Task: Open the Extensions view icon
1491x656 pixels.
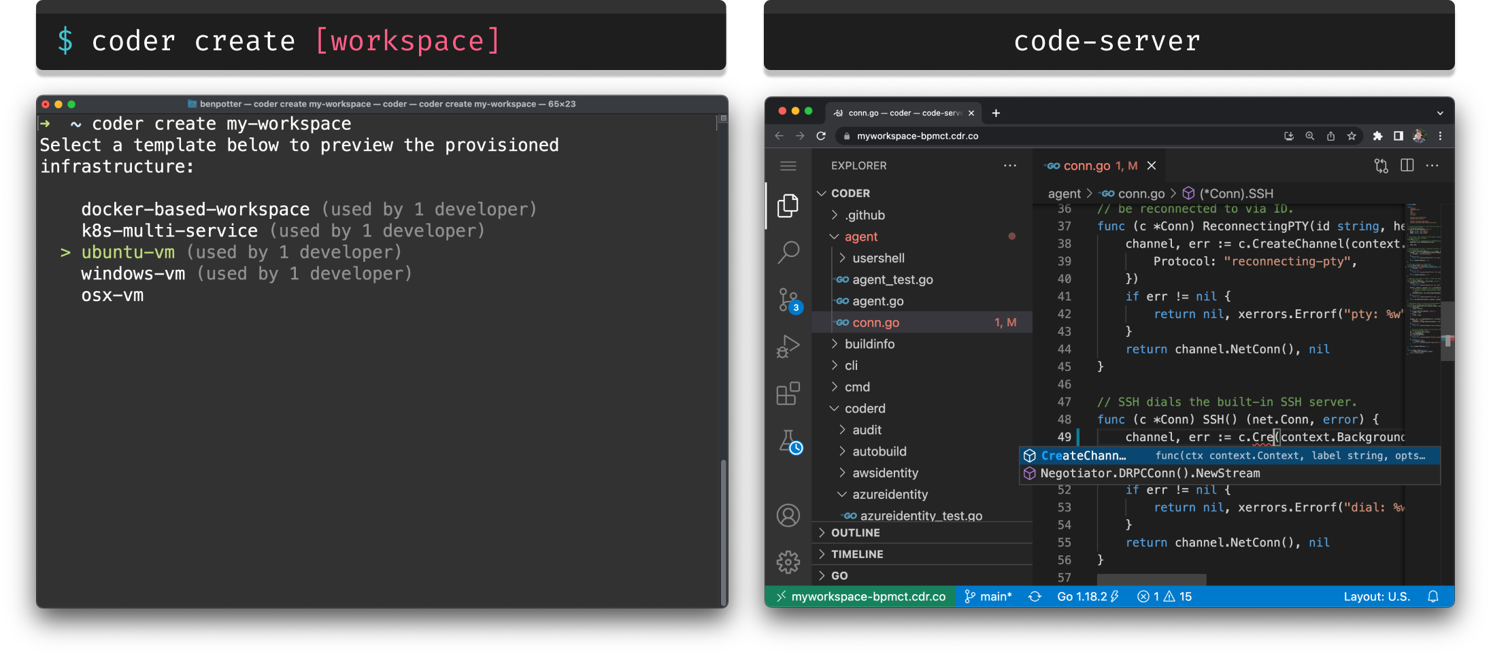Action: click(788, 394)
